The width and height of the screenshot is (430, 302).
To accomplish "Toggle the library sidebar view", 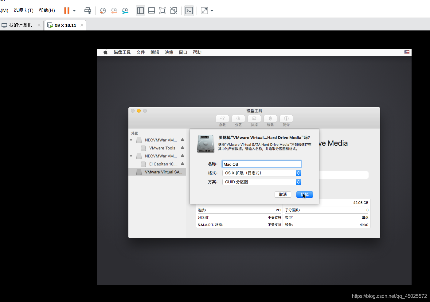I will point(140,11).
